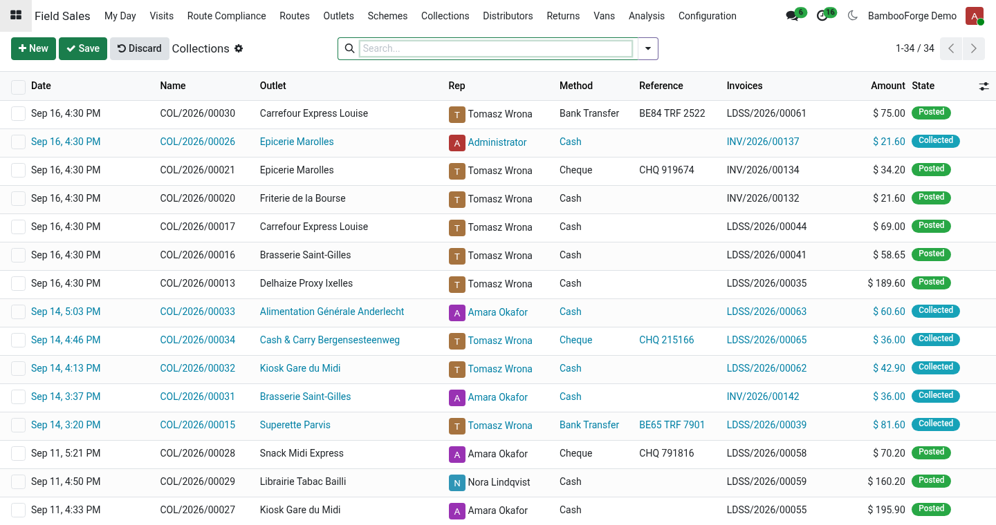This screenshot has width=996, height=525.
Task: Sort by Date column header
Action: pyautogui.click(x=41, y=86)
